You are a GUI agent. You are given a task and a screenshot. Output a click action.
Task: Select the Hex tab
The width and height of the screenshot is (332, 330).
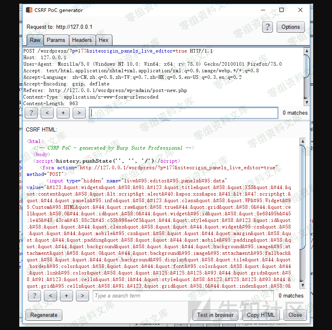(103, 40)
